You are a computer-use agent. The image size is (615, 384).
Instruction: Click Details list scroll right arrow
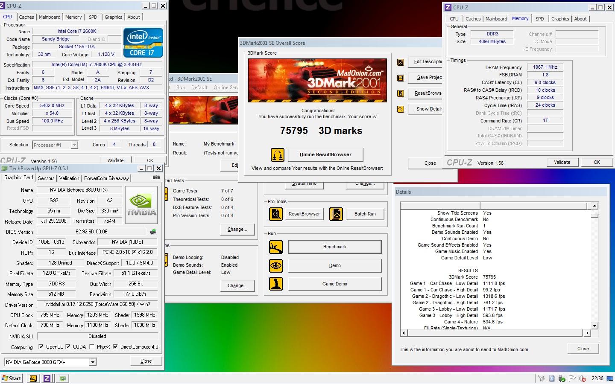pyautogui.click(x=588, y=333)
